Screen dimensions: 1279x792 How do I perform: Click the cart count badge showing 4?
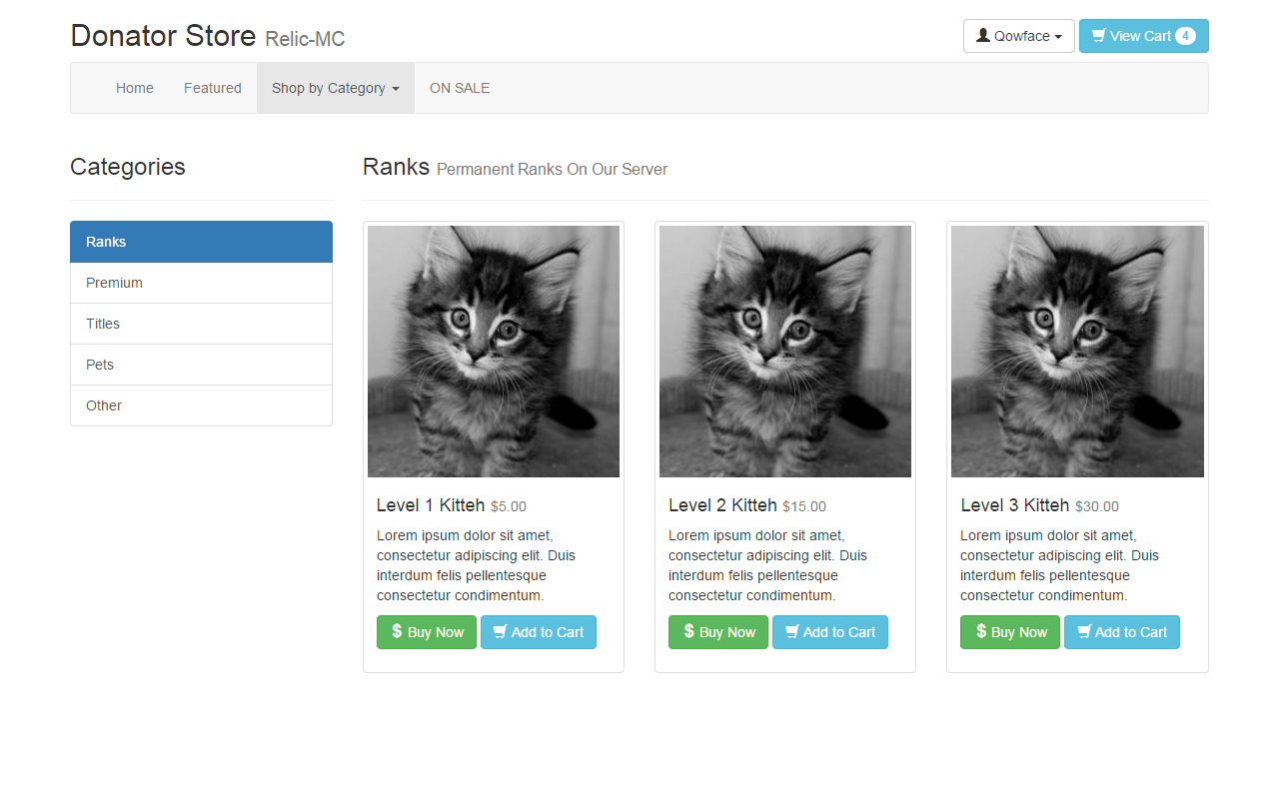coord(1185,36)
